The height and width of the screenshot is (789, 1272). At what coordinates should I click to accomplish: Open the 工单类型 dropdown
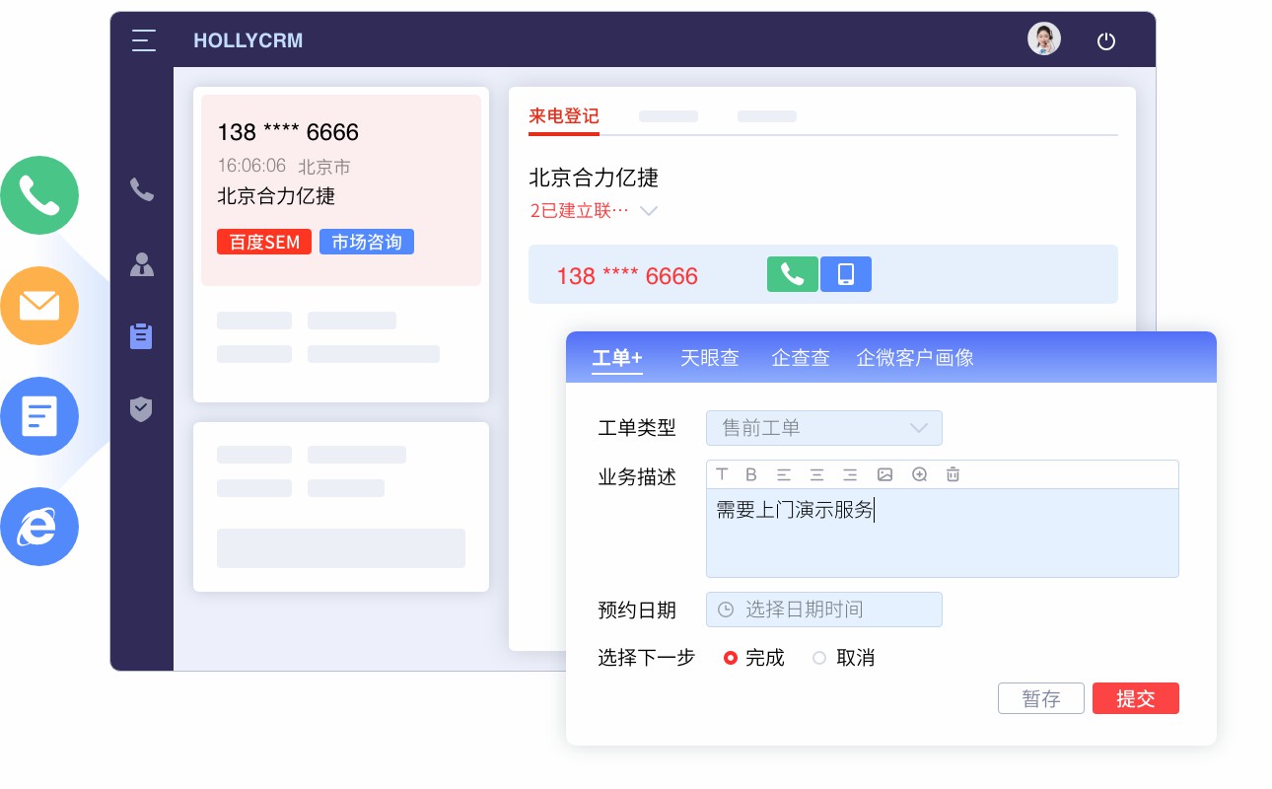click(823, 428)
